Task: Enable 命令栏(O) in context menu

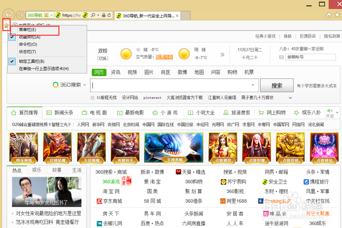Action: point(47,45)
